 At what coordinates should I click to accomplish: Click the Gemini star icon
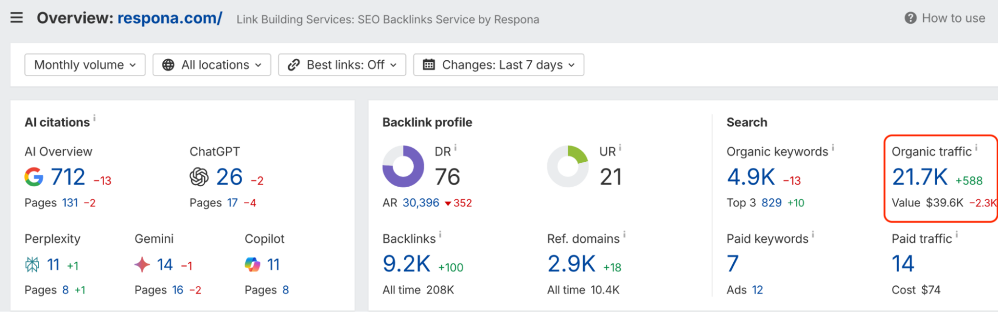click(x=142, y=265)
